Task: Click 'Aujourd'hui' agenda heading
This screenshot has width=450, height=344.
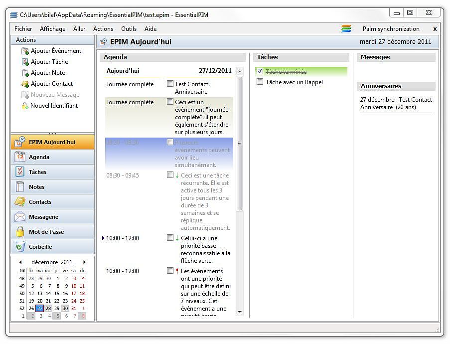Action: click(x=123, y=71)
